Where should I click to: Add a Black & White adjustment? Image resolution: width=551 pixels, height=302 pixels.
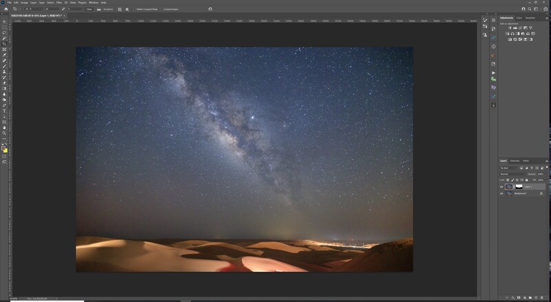pyautogui.click(x=518, y=34)
